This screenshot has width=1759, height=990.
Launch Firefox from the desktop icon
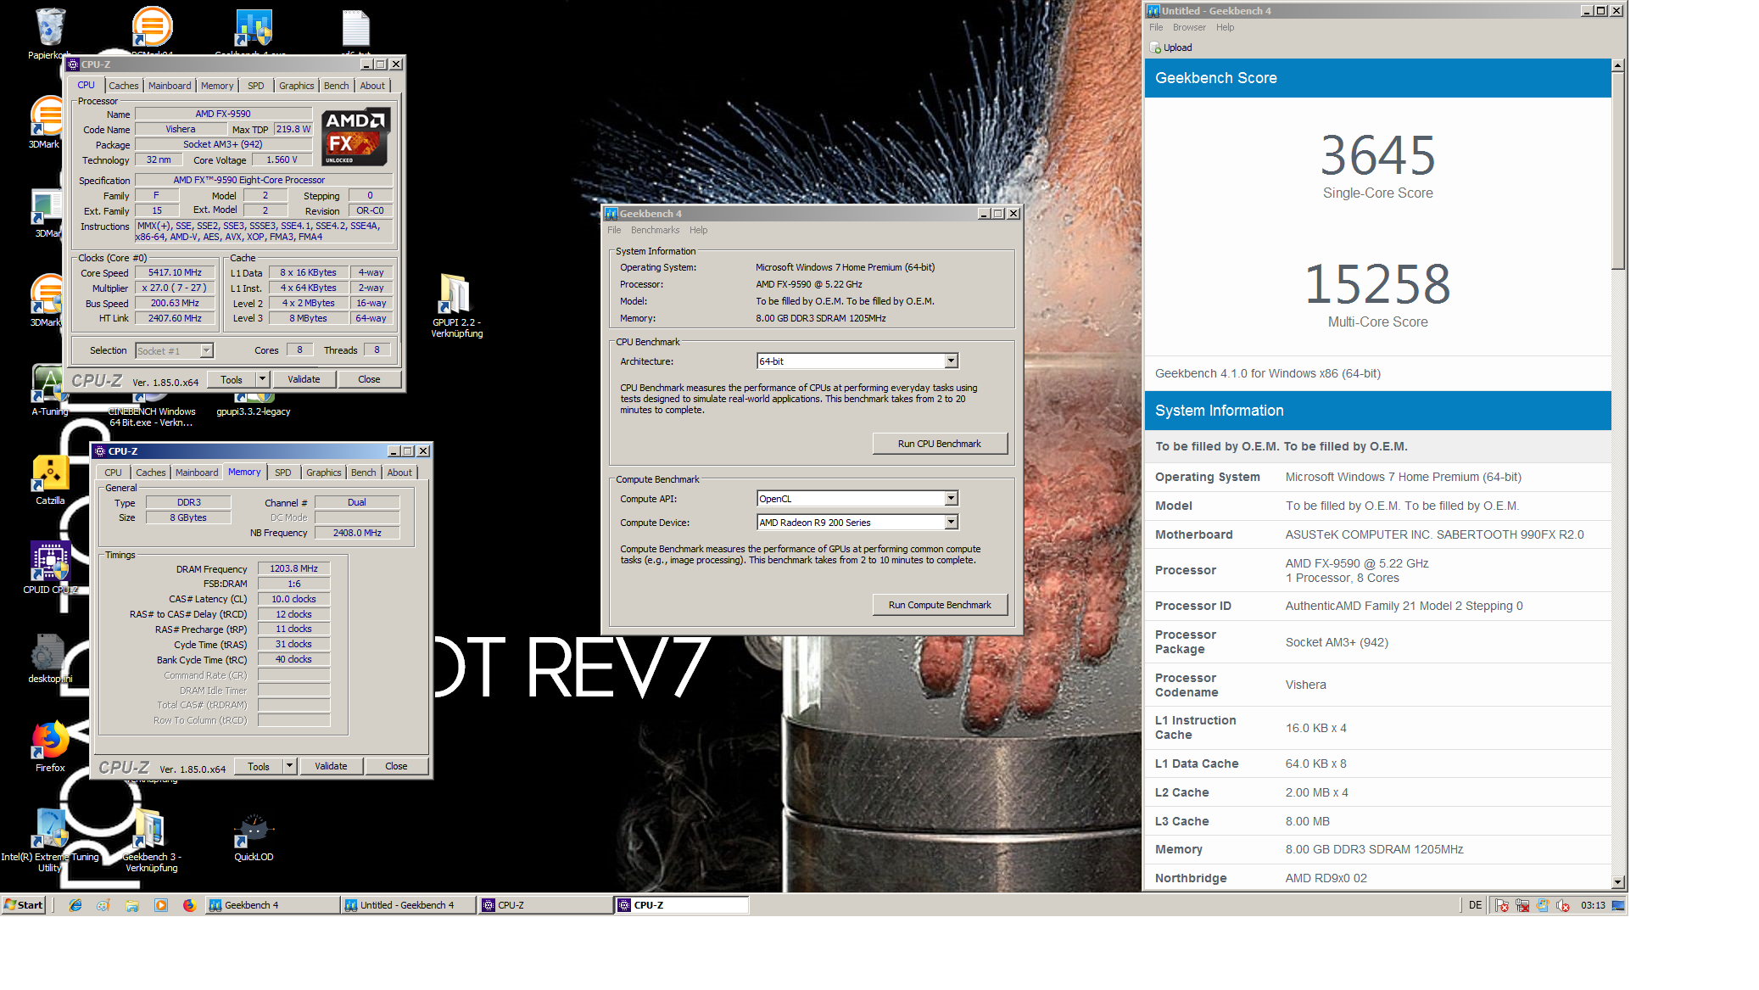(x=50, y=740)
